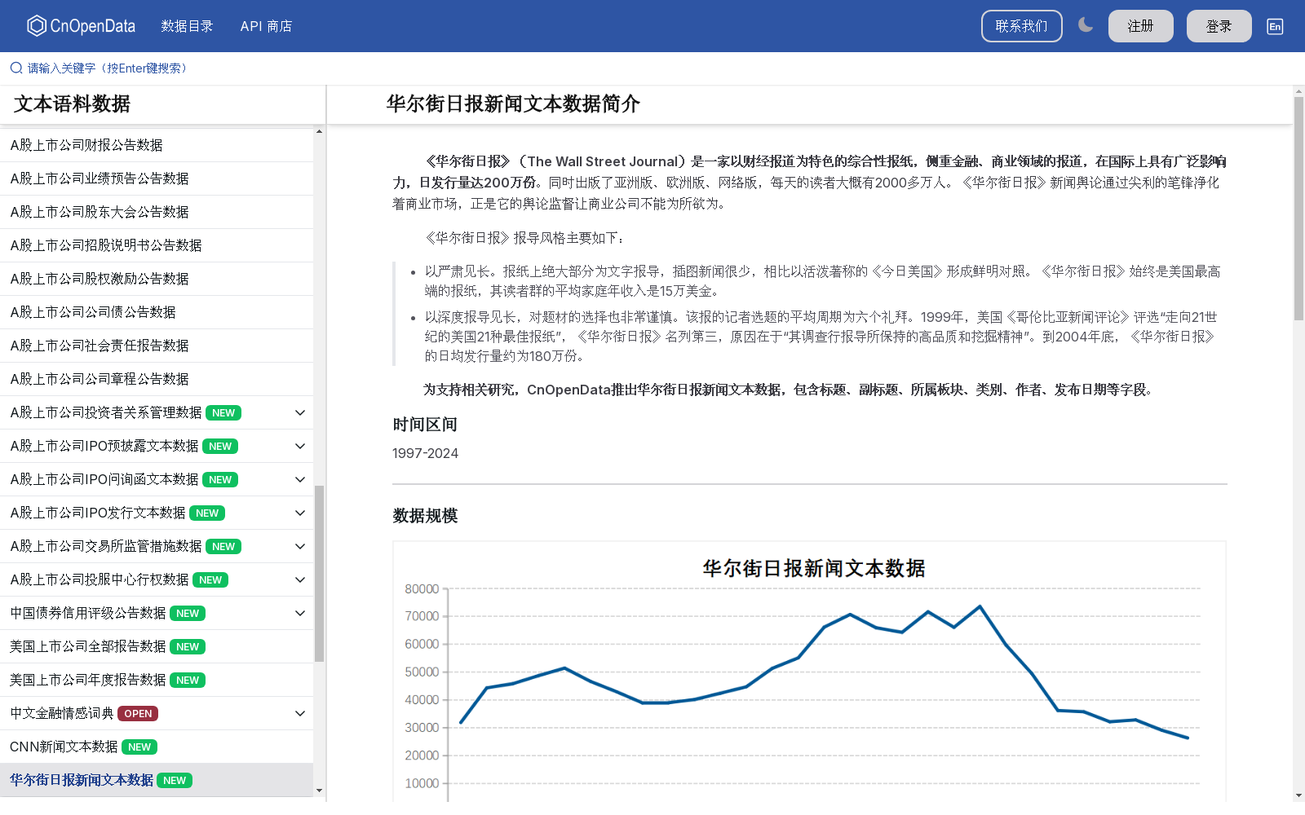Image resolution: width=1305 pixels, height=815 pixels.
Task: Expand 中文金融情感词典 chevron
Action: [300, 713]
